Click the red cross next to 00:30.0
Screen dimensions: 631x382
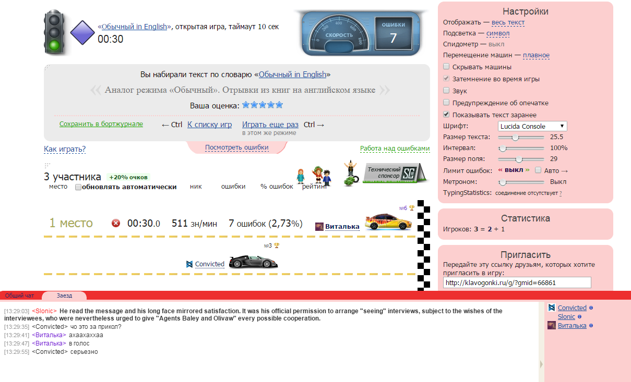click(x=116, y=224)
